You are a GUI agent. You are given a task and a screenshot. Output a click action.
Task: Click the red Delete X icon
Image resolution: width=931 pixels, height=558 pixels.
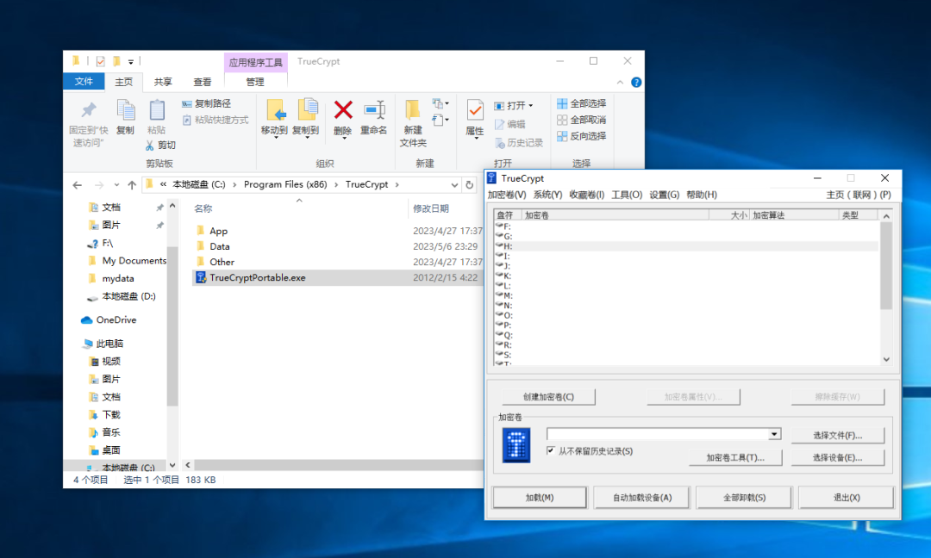[342, 110]
